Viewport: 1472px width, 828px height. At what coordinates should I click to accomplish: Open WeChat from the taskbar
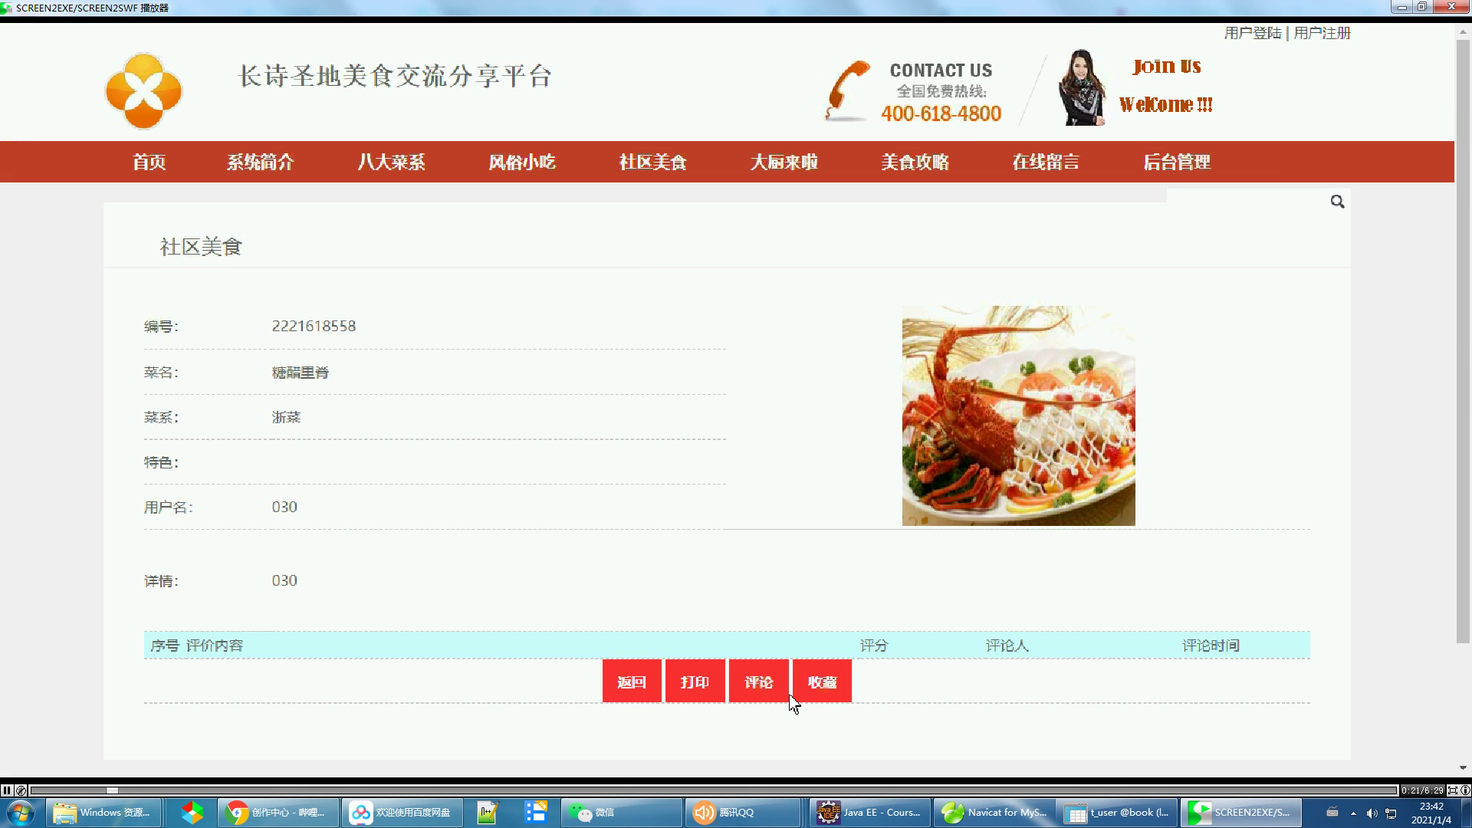point(622,813)
